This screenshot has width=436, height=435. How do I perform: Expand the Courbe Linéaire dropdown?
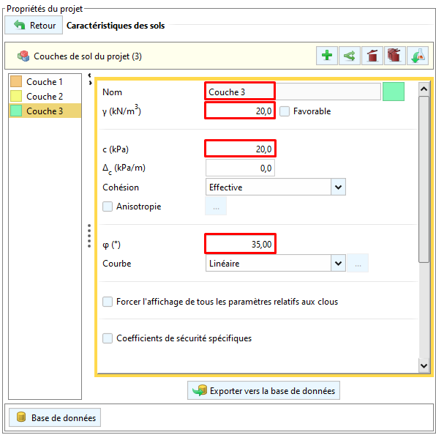click(x=276, y=263)
